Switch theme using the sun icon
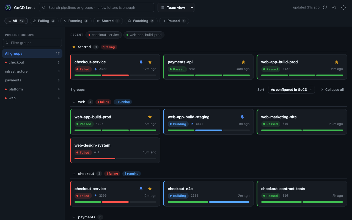Image resolution: width=352 pixels, height=220 pixels. (334, 7)
